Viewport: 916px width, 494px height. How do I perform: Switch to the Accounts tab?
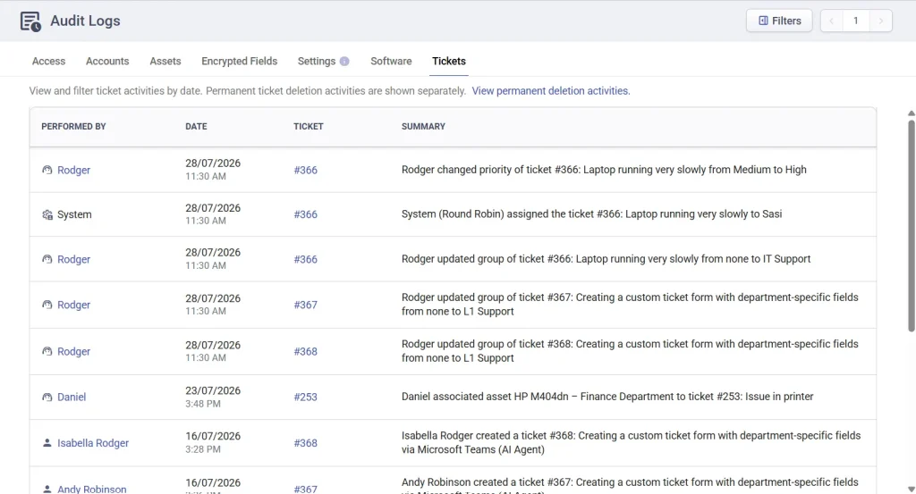pyautogui.click(x=107, y=62)
